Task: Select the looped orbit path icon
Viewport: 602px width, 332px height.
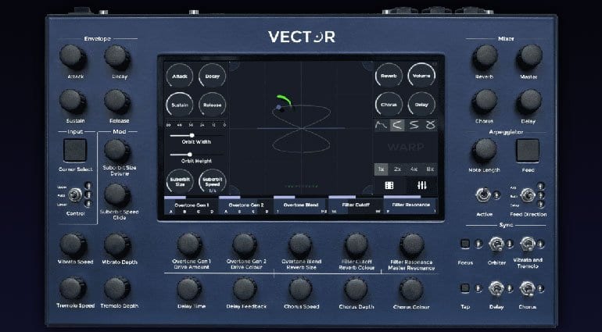Action: tap(430, 125)
